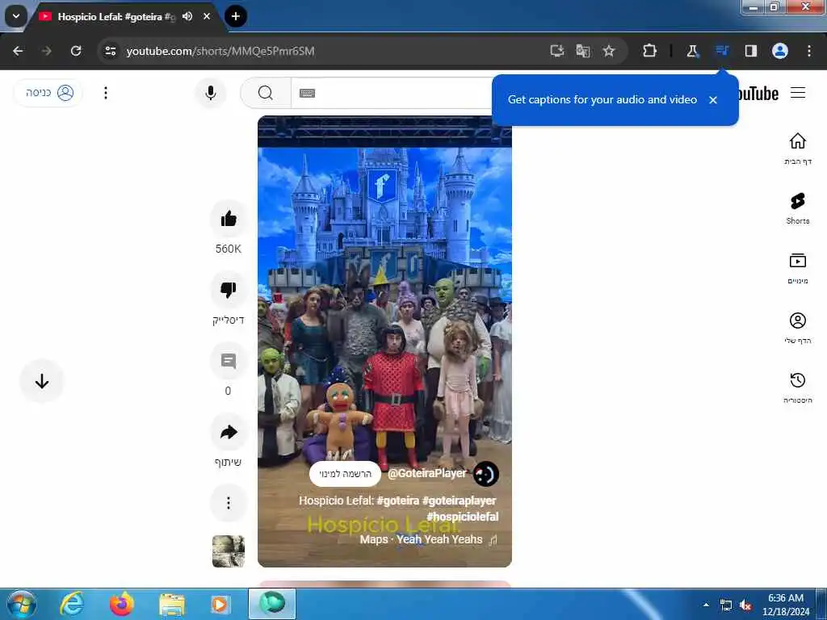Launch Internet Explorer from taskbar

click(72, 604)
